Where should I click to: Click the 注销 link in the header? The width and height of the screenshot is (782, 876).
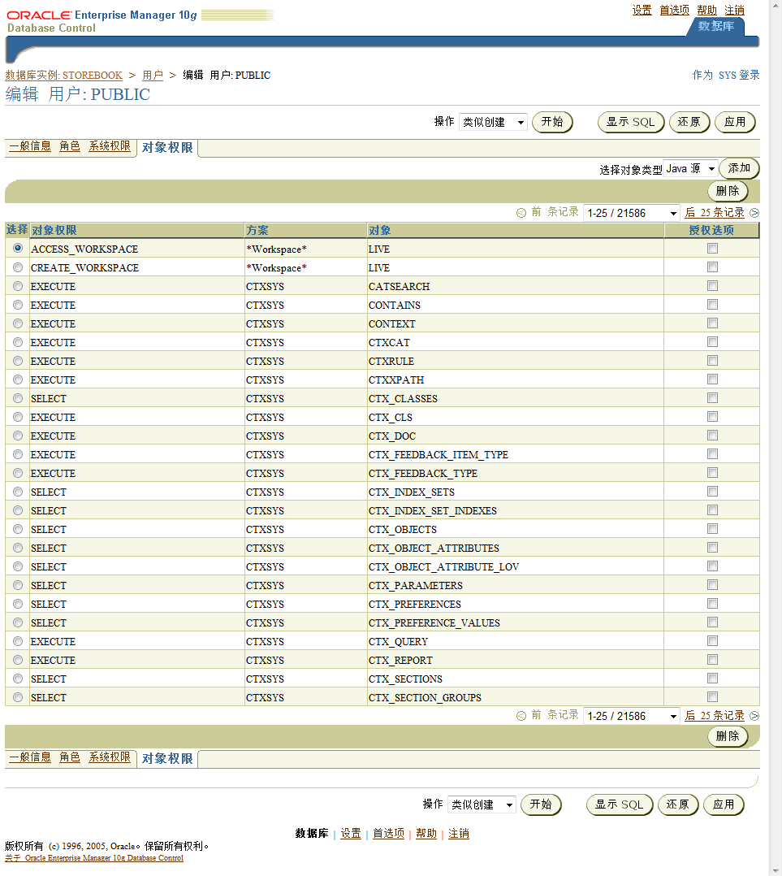(735, 10)
